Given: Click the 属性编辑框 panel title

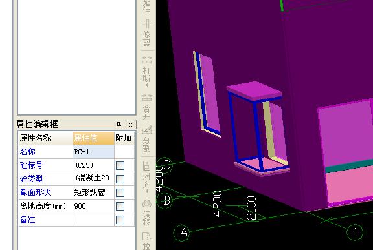Looking at the screenshot, I should 38,124.
